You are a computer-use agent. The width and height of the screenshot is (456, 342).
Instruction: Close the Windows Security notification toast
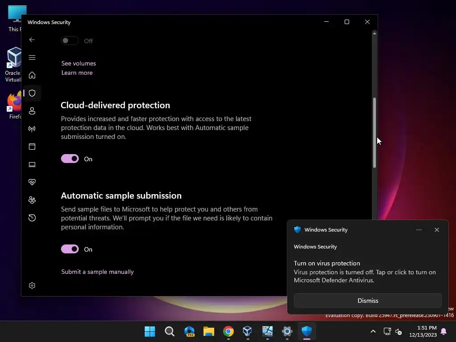point(437,230)
